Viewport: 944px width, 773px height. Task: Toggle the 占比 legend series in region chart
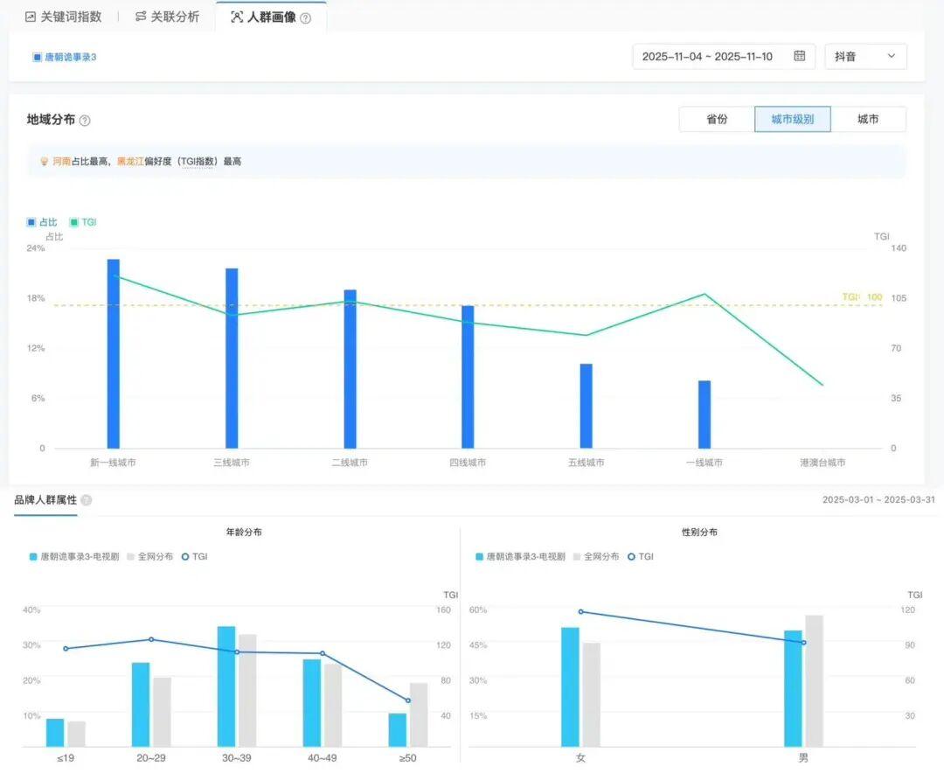point(42,222)
